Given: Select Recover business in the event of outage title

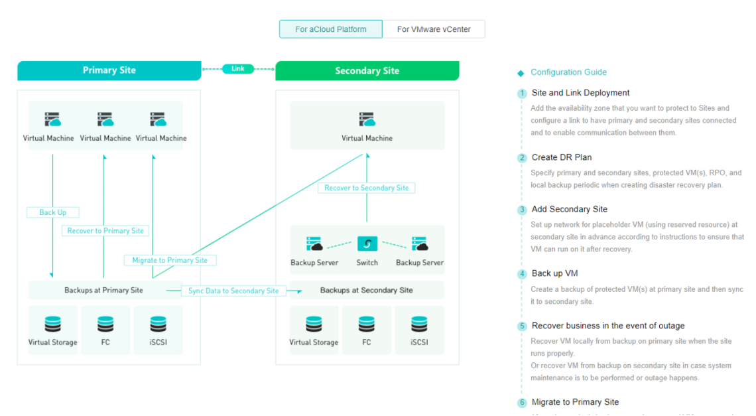Looking at the screenshot, I should [608, 326].
